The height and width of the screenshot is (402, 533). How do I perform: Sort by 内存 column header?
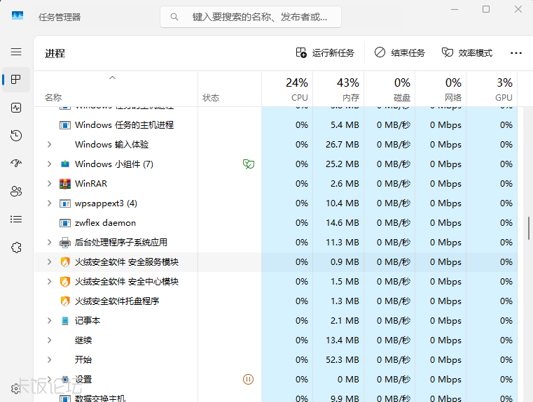pyautogui.click(x=338, y=89)
